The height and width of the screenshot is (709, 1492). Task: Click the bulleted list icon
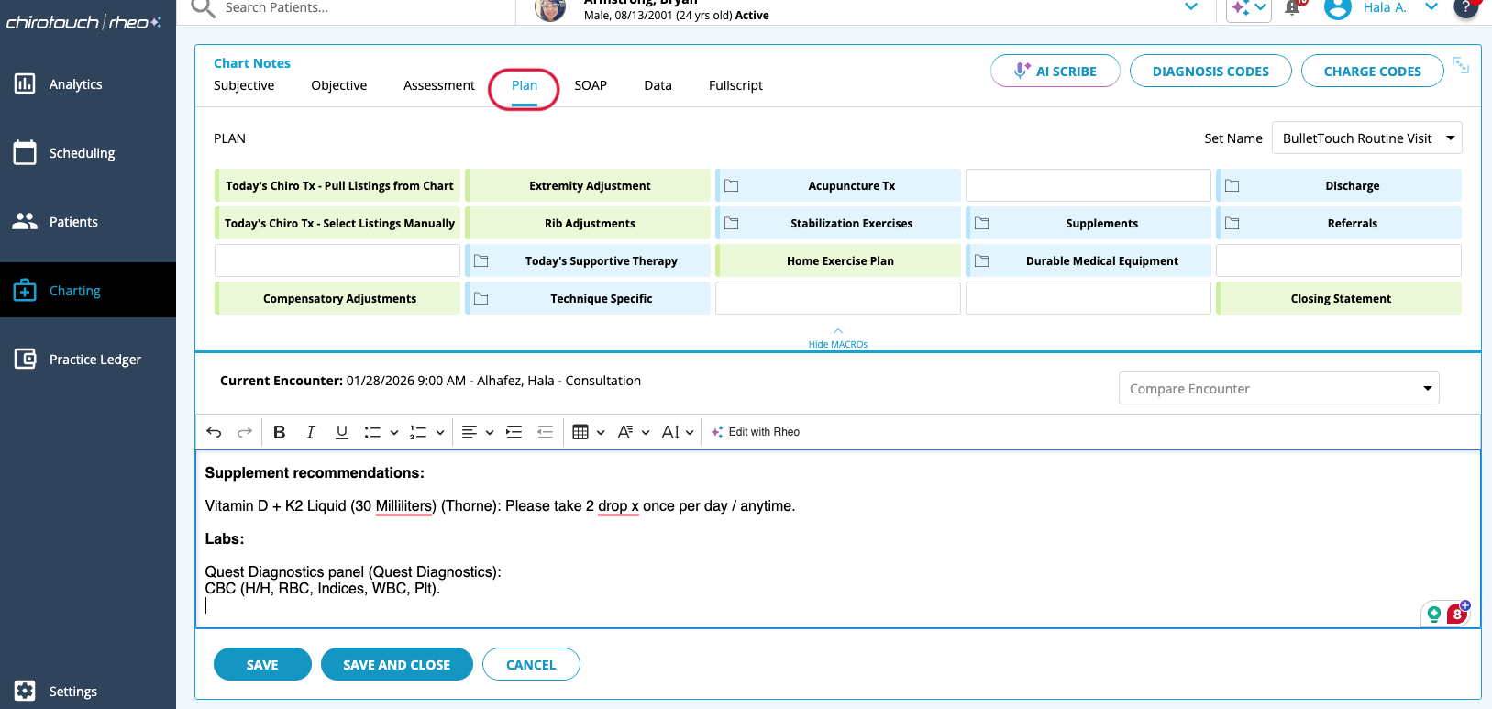point(372,432)
